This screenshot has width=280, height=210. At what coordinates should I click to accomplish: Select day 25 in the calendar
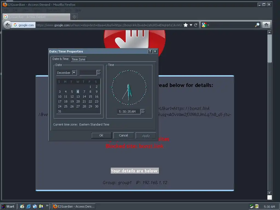tap(66, 106)
